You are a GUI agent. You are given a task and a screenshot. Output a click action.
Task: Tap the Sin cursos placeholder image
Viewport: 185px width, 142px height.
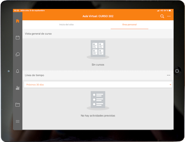coord(98,49)
